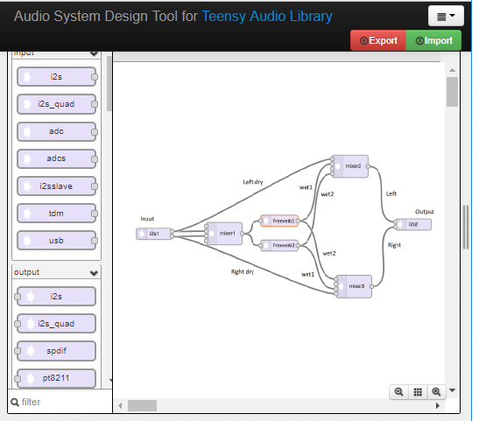Collapse the output category chevron
The image size is (479, 421).
[x=94, y=272]
